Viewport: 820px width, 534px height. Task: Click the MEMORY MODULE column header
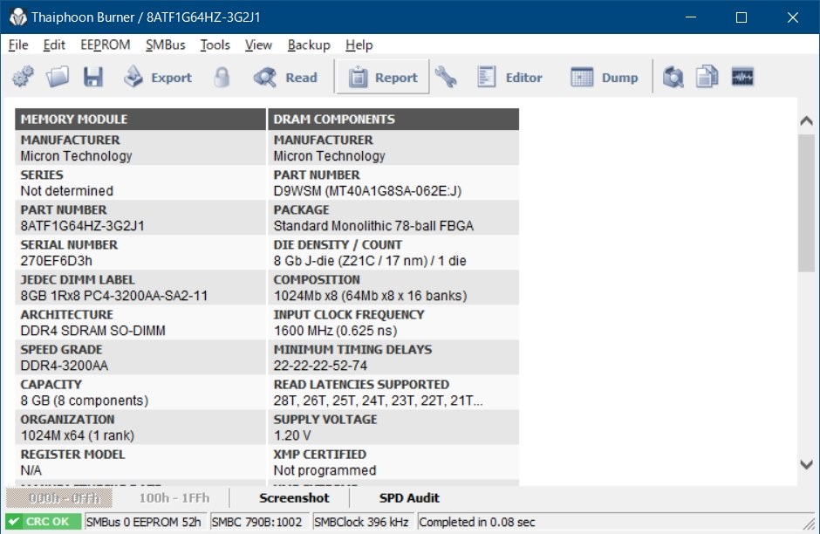click(x=140, y=120)
